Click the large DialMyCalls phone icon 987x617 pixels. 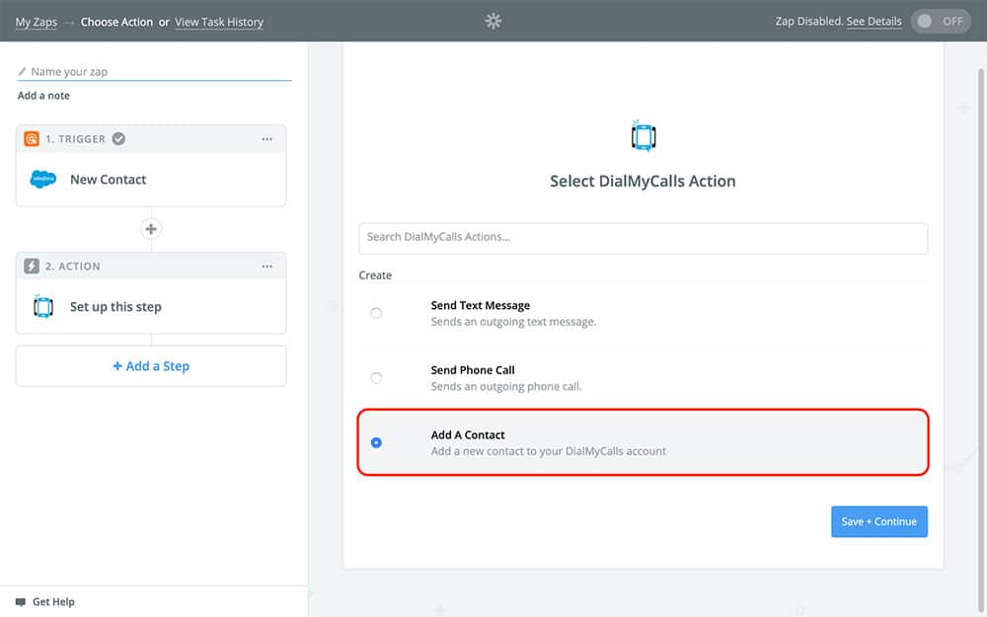[x=643, y=136]
